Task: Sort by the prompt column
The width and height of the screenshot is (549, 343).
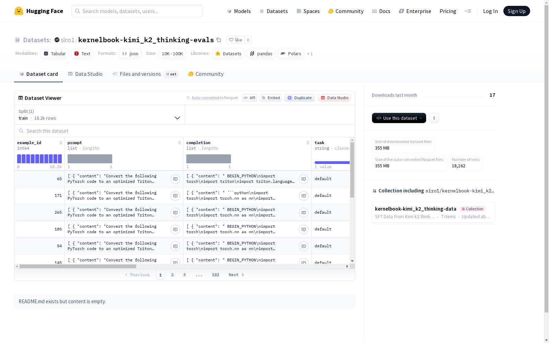Action: (x=179, y=143)
